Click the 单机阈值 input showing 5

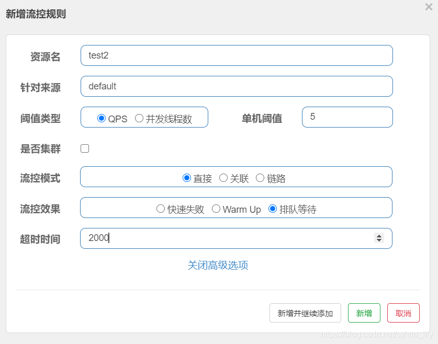coord(347,117)
